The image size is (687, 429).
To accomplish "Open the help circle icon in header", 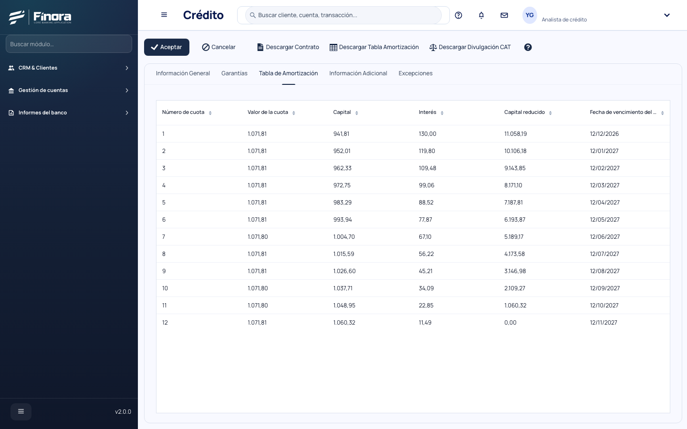I will [458, 15].
